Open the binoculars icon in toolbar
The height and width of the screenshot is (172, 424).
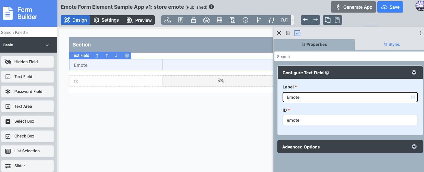pyautogui.click(x=207, y=20)
